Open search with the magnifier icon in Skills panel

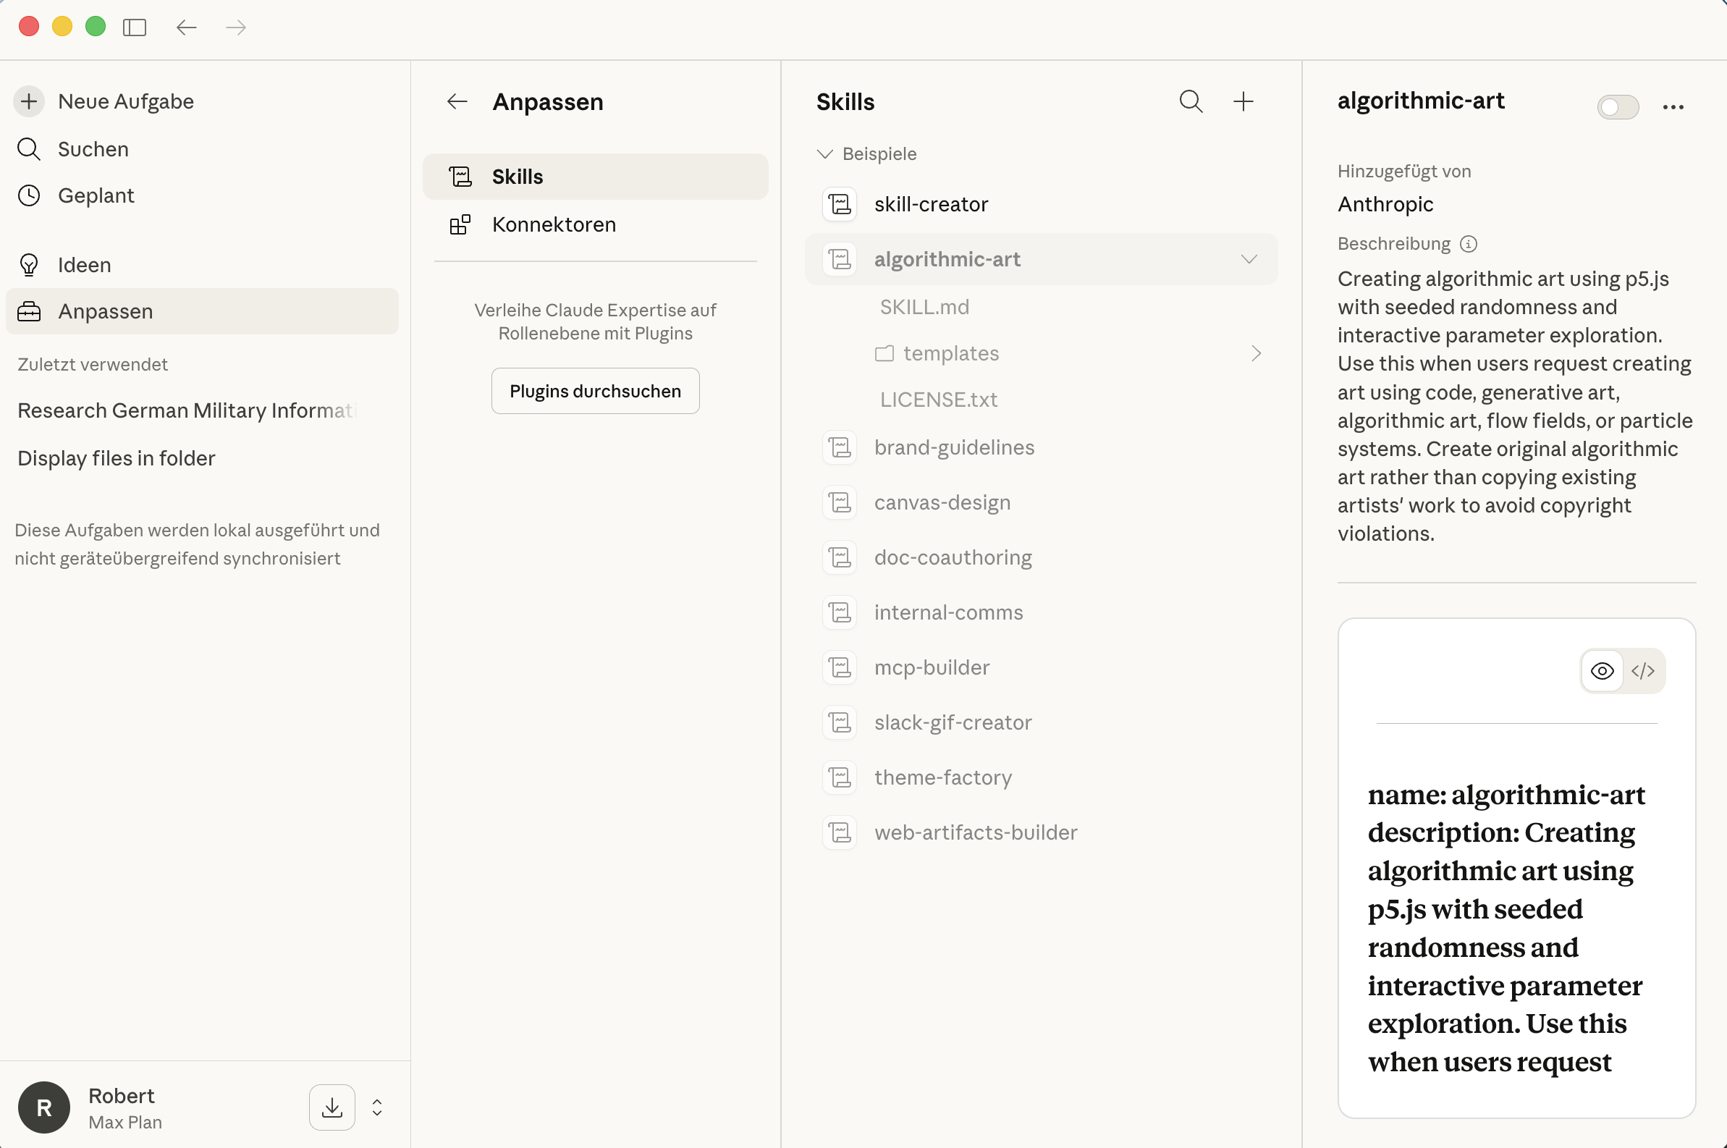point(1191,101)
